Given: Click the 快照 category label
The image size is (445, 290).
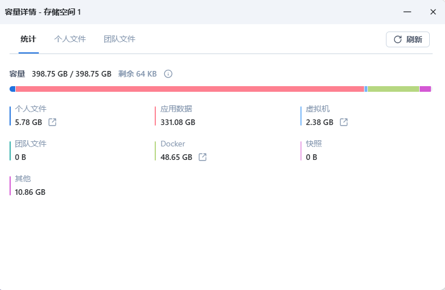Looking at the screenshot, I should pyautogui.click(x=314, y=144).
